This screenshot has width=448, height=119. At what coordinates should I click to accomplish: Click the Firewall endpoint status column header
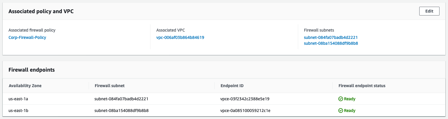click(362, 86)
